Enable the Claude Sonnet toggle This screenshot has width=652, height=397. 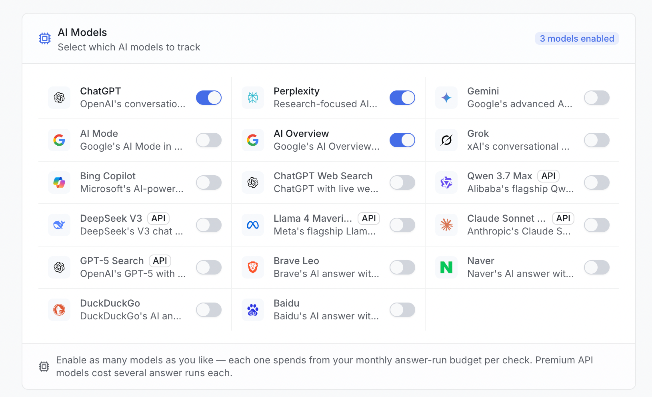597,225
